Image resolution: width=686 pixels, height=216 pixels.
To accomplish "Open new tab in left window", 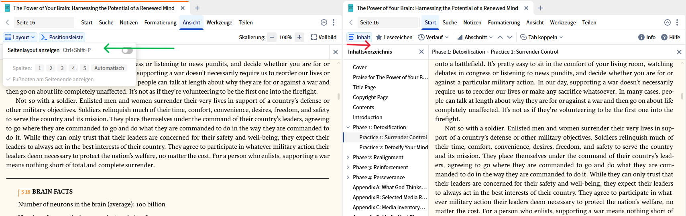I will click(197, 8).
